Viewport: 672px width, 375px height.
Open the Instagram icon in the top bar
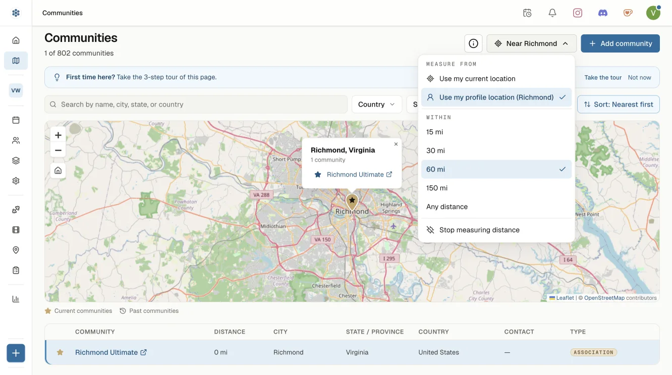coord(578,13)
